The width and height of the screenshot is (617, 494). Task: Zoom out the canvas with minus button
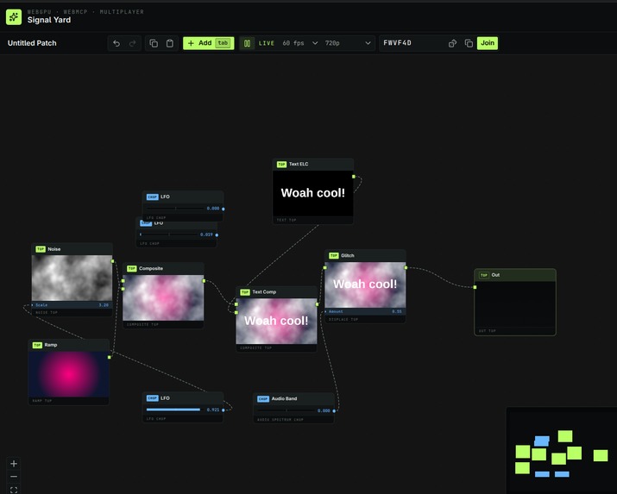[14, 477]
